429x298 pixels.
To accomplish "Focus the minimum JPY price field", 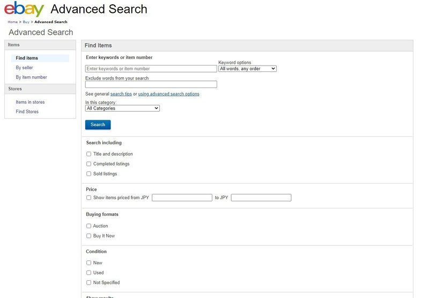I will (182, 198).
